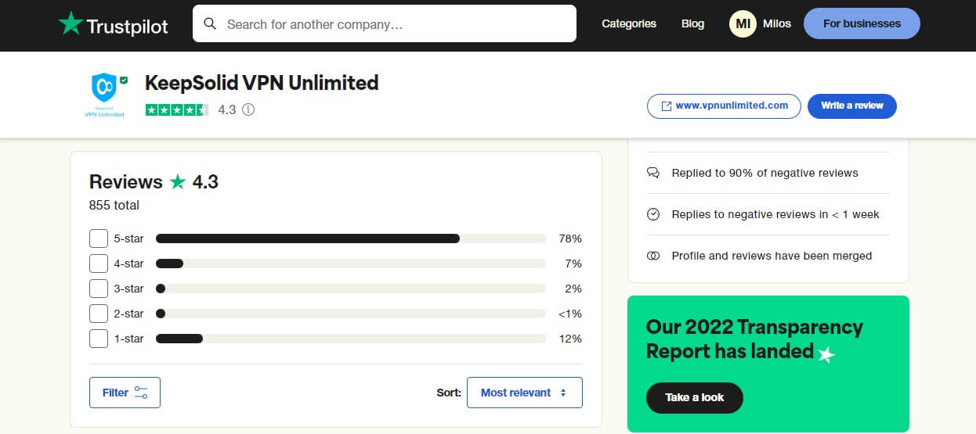976x434 pixels.
Task: Check the 2-star filter checkbox
Action: pos(99,314)
